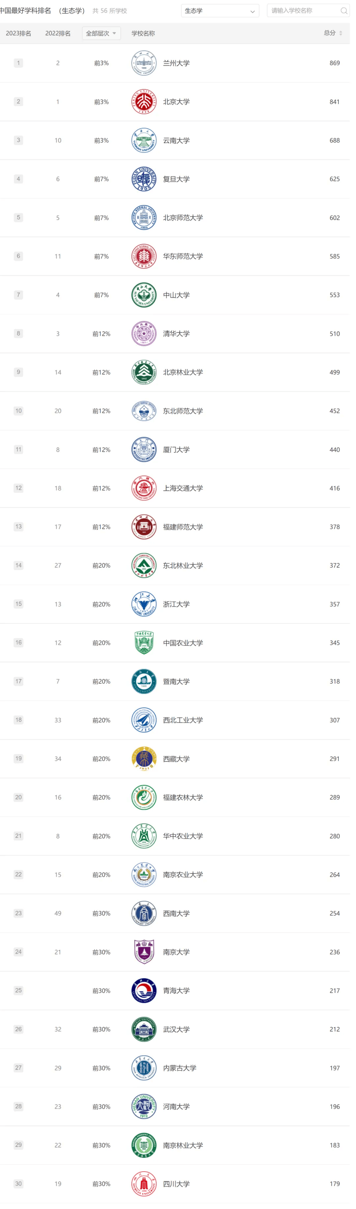Image resolution: width=356 pixels, height=1209 pixels.
Task: Click the Qinghai University logo
Action: [143, 990]
